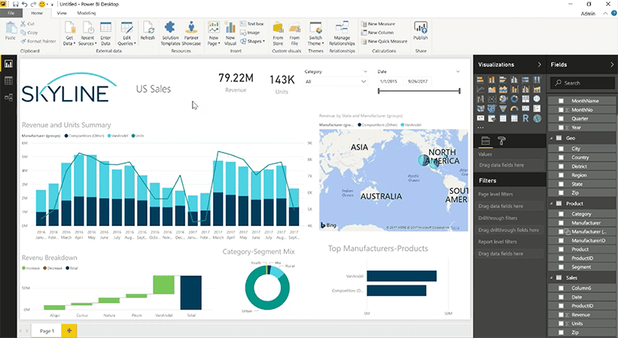
Task: Tick the Country field checkbox
Action: (x=561, y=158)
